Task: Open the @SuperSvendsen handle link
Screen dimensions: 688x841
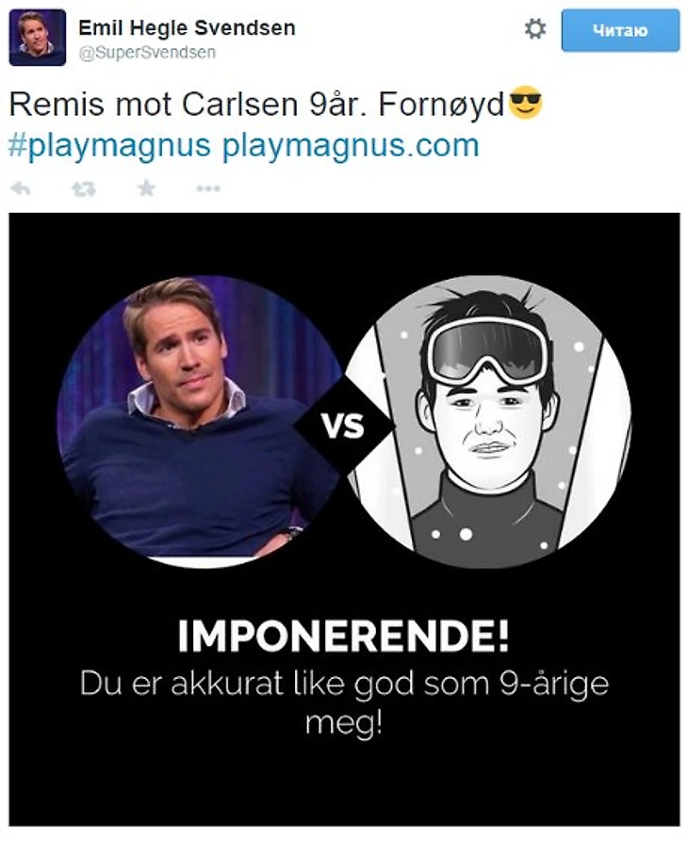Action: point(147,53)
